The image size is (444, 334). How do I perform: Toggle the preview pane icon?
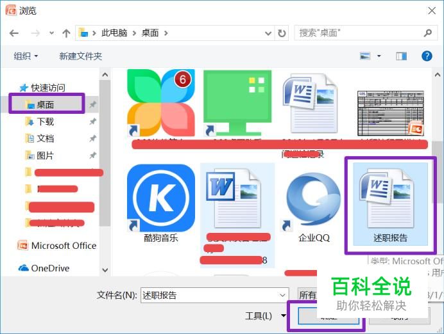coord(401,56)
